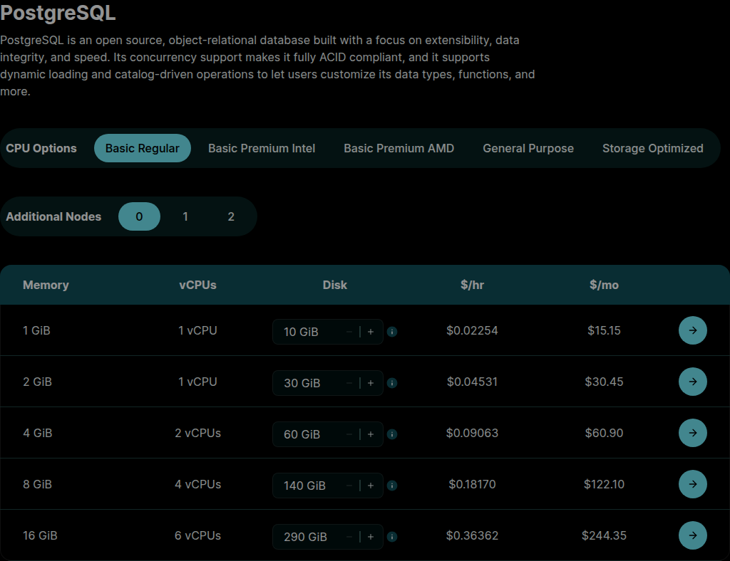Set additional nodes to 2
This screenshot has width=730, height=561.
tap(231, 216)
